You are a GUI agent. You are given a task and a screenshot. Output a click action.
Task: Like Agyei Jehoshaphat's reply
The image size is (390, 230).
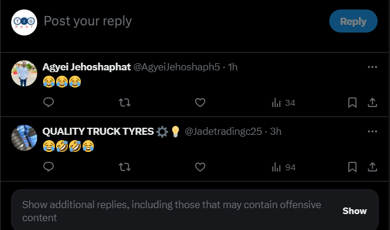pyautogui.click(x=200, y=102)
